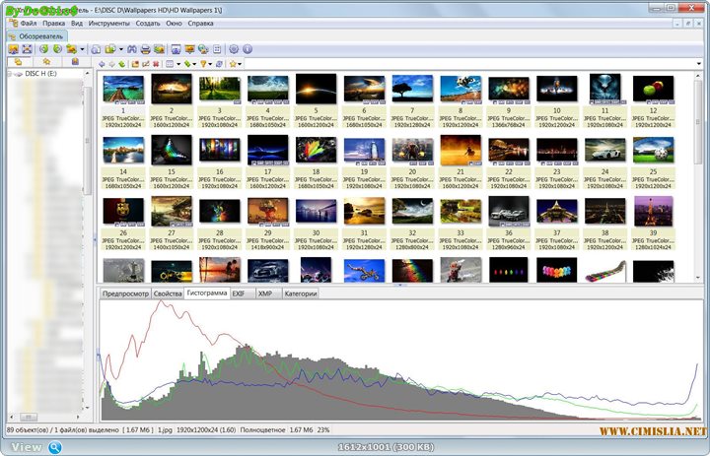710x456 pixels.
Task: Click the red Delete X icon
Action: click(157, 64)
